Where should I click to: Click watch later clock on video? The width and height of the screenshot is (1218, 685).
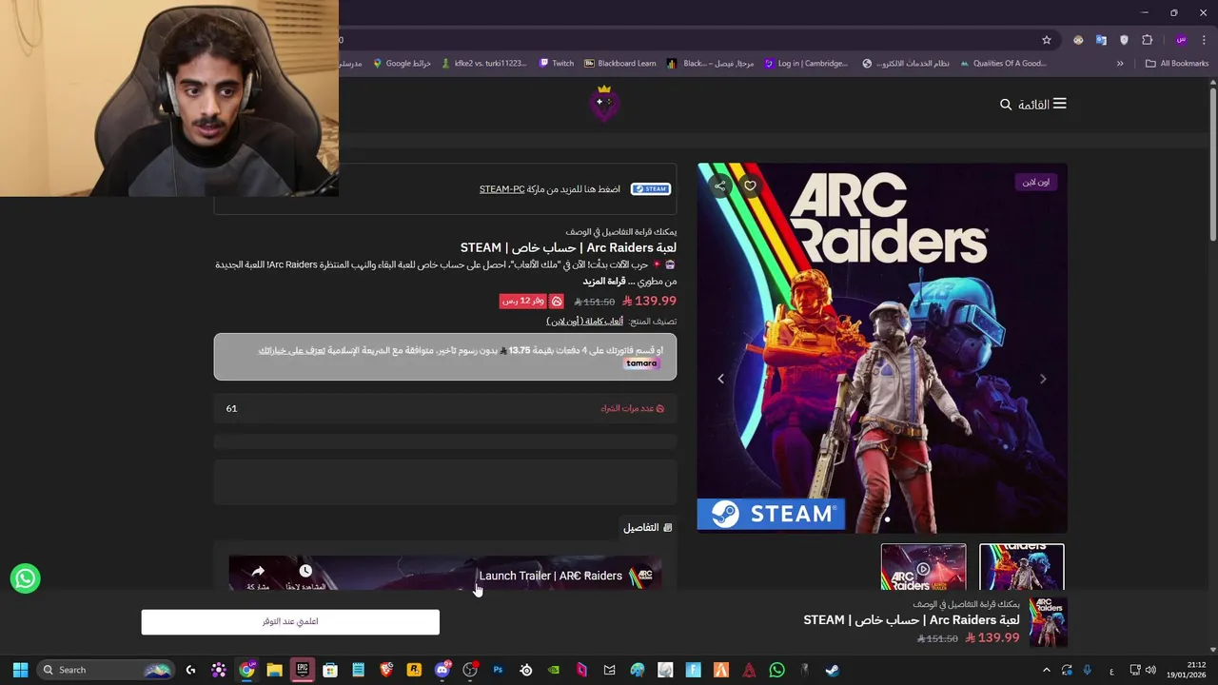coord(305,571)
